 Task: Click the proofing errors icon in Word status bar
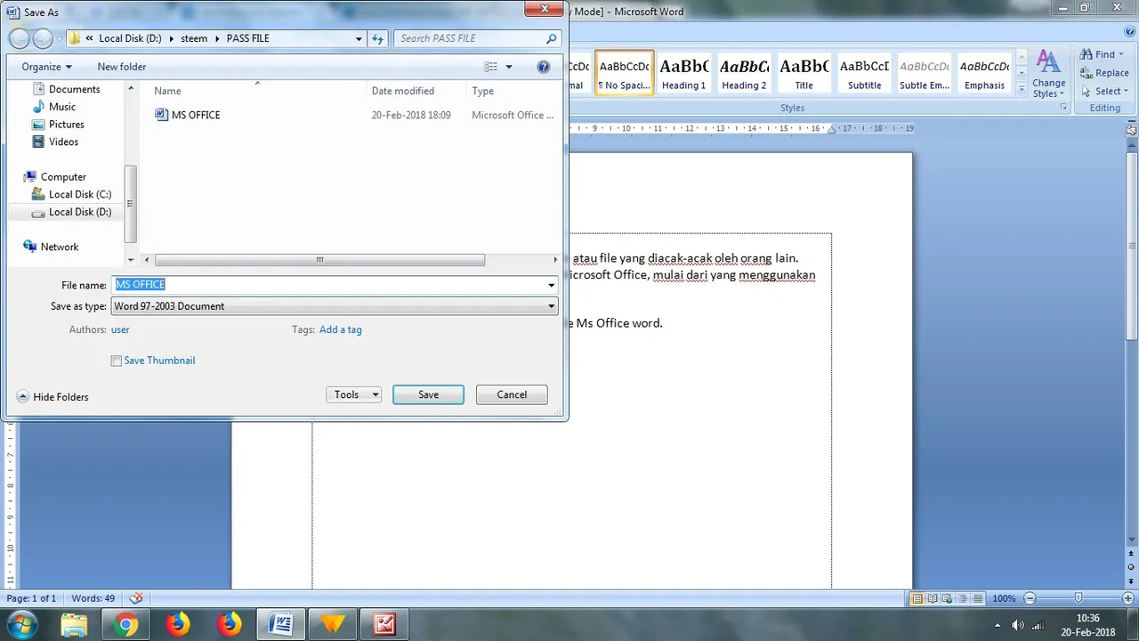point(136,598)
